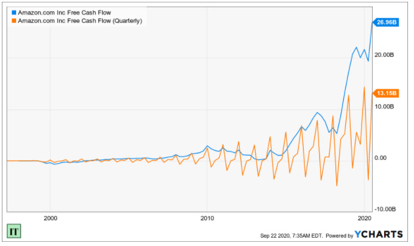414x246 pixels.
Task: Click the blue legend swatch for Free Cash Flow
Action: tap(14, 13)
